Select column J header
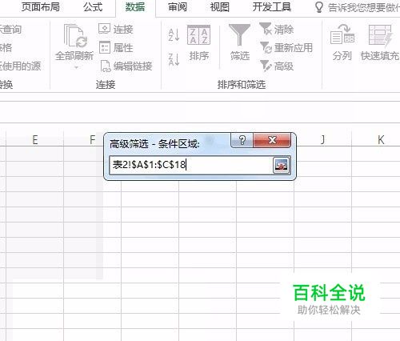Viewport: 400px width, 341px height. tap(323, 139)
